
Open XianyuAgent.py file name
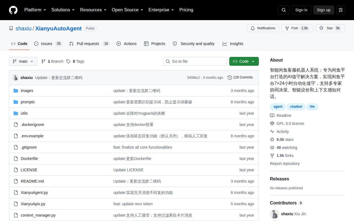tap(34, 193)
